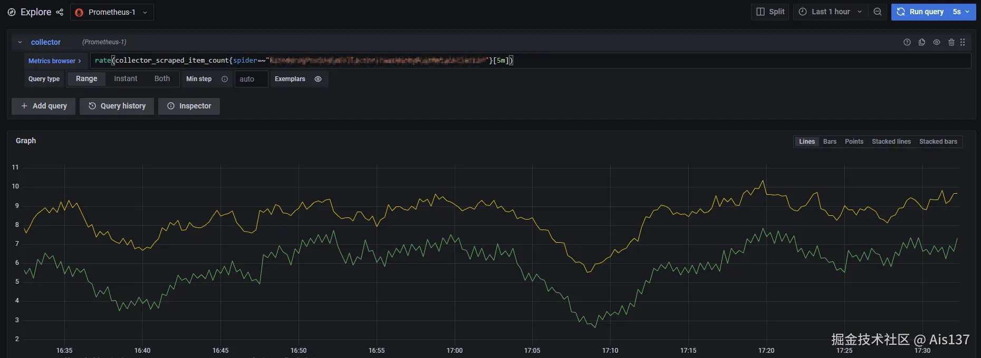Delete the collector query with trash icon
Screen dimensions: 981x358
951,42
